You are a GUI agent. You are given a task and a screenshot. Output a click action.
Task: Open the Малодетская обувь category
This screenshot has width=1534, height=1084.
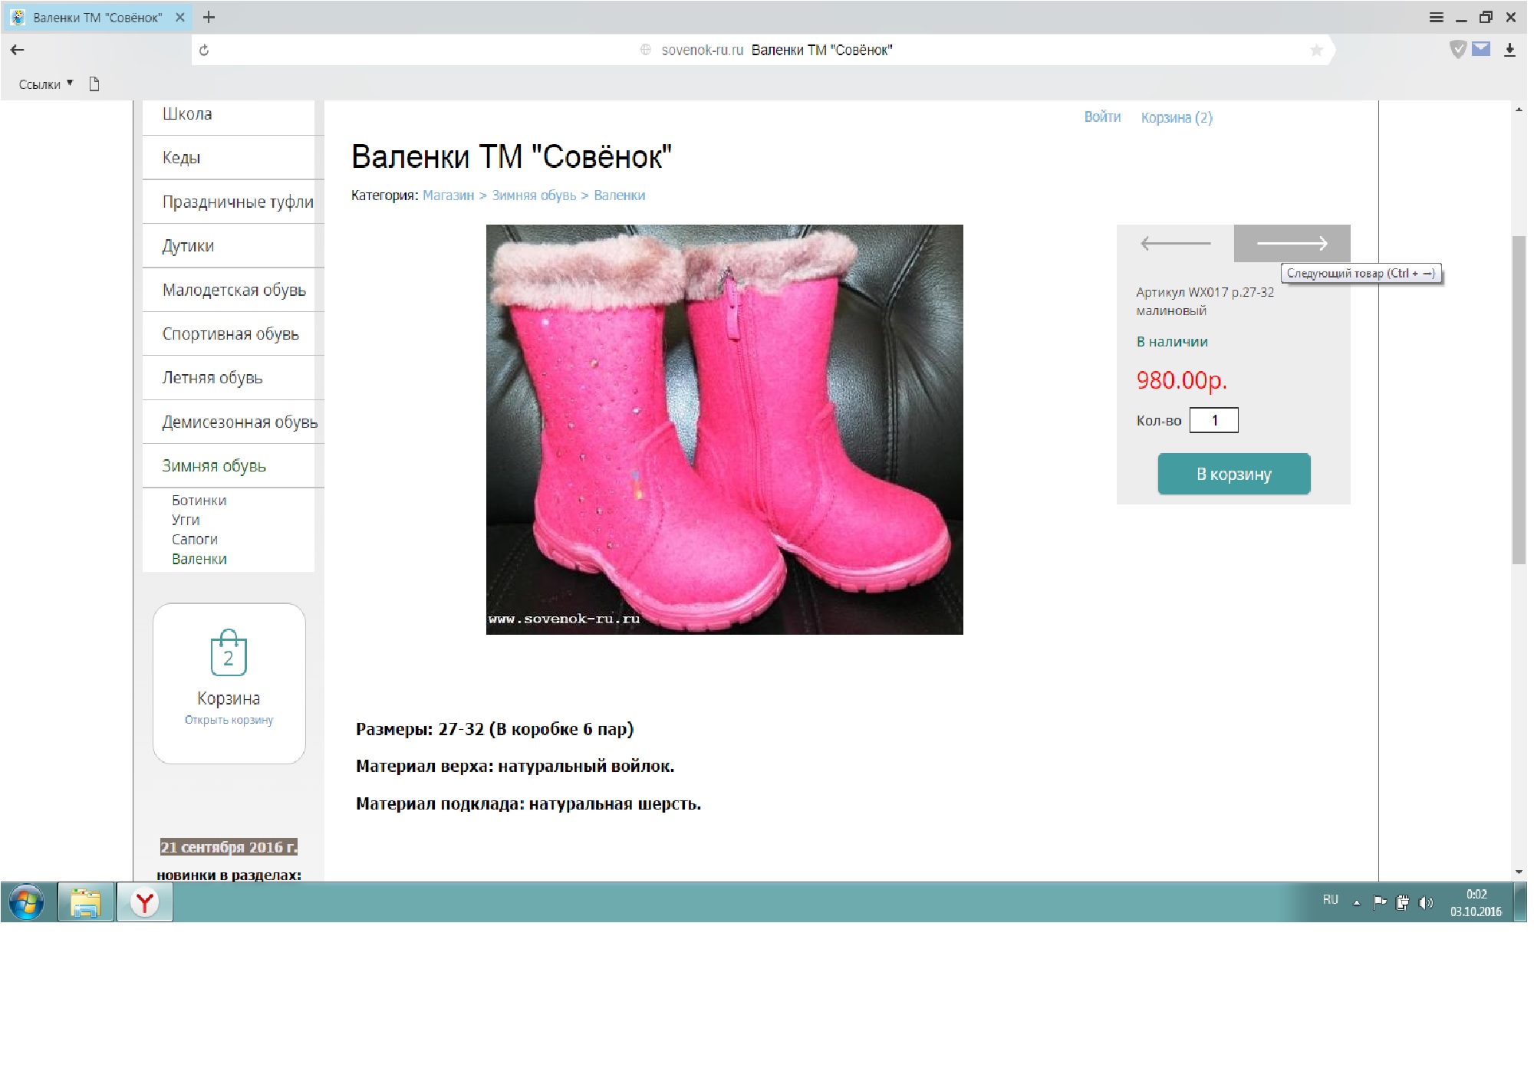[233, 290]
